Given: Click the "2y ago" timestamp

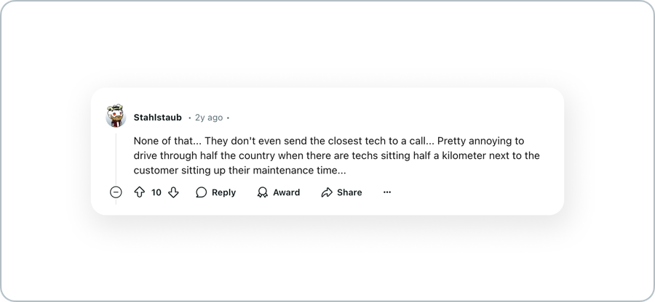Looking at the screenshot, I should click(209, 118).
